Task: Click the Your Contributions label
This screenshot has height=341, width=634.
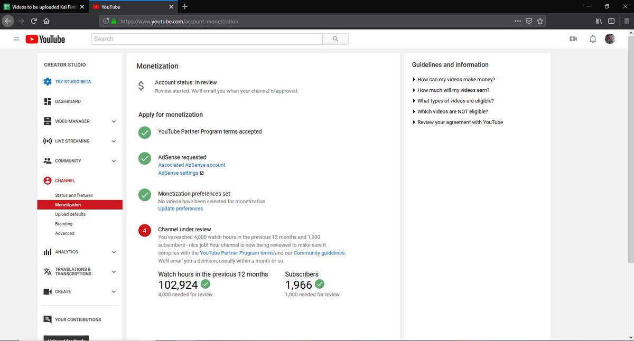Action: click(78, 319)
